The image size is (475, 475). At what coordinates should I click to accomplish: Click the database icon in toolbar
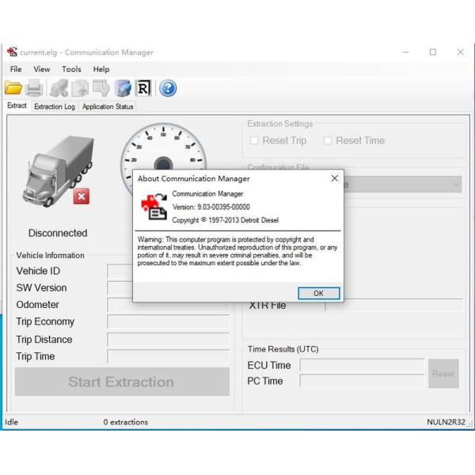click(123, 88)
